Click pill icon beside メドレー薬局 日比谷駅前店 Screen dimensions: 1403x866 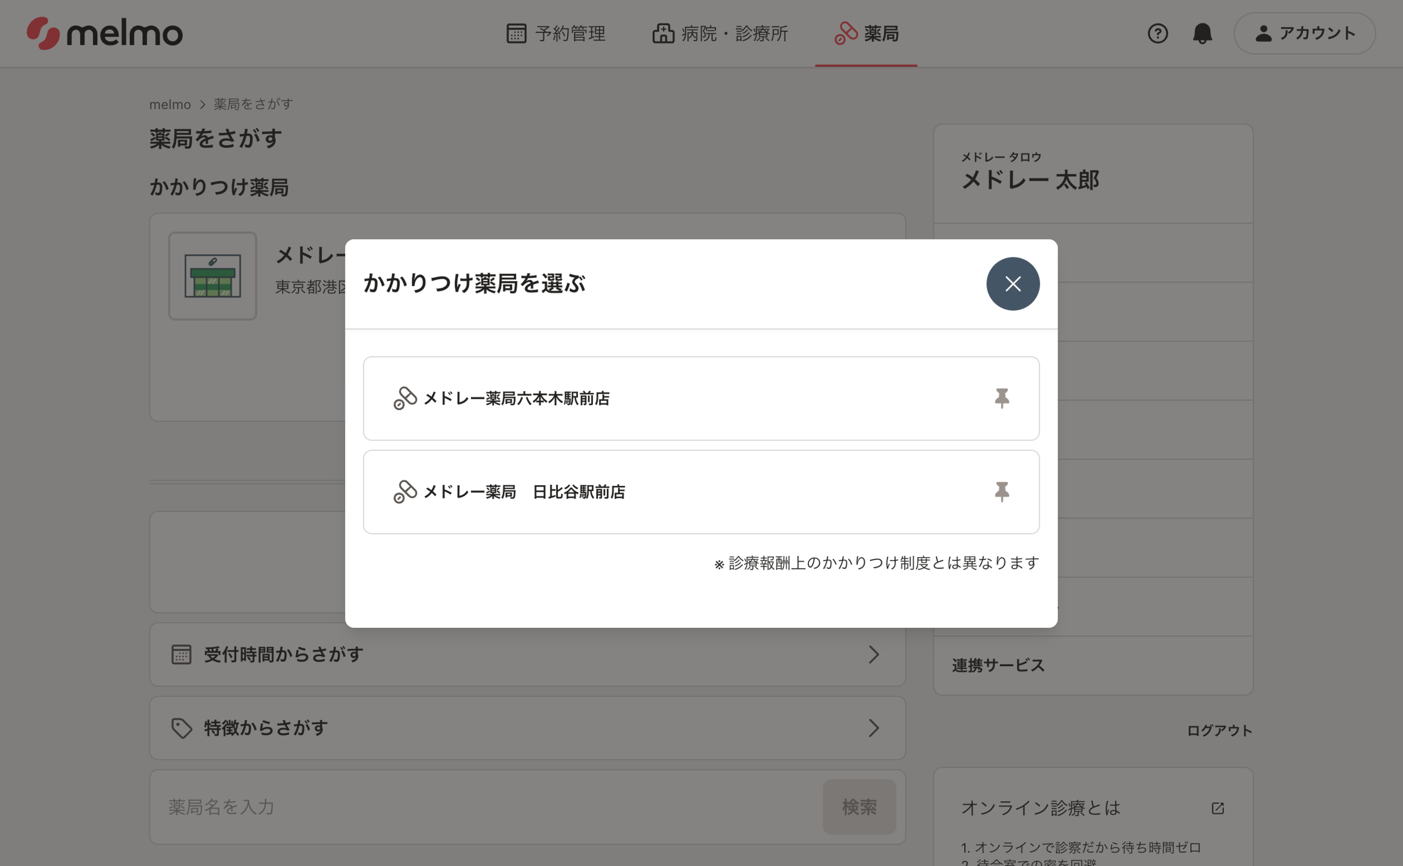(x=405, y=492)
